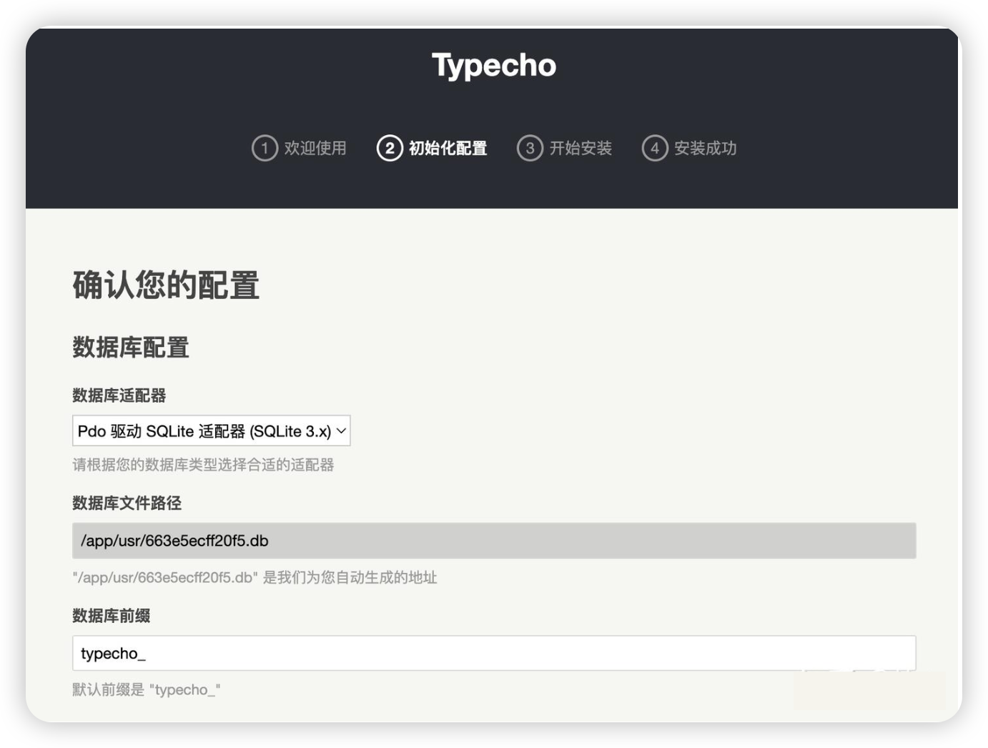Image resolution: width=988 pixels, height=748 pixels.
Task: Open the 数据库适配器 dropdown
Action: point(212,431)
